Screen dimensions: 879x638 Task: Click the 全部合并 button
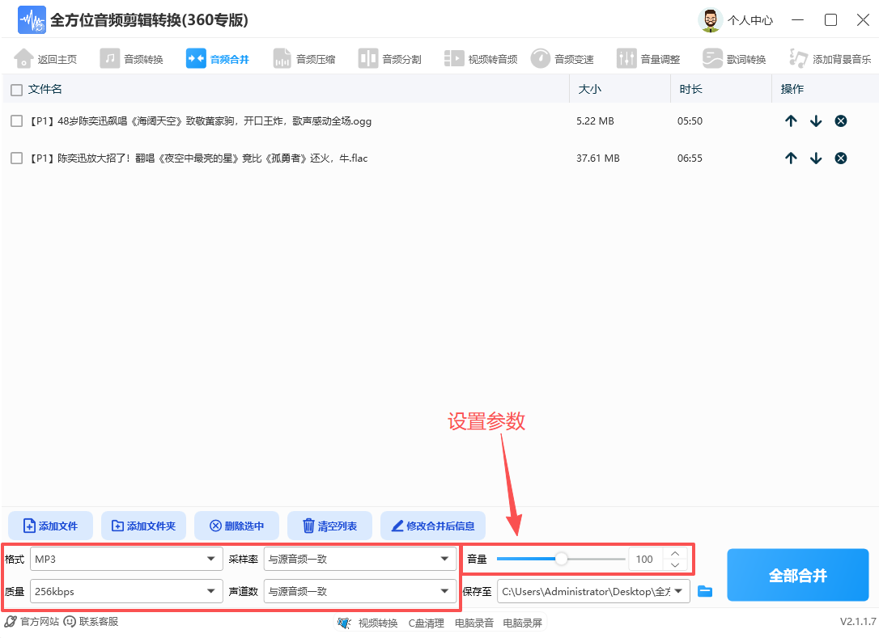(797, 574)
